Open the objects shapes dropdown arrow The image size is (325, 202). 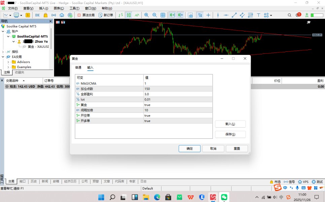pos(271,15)
